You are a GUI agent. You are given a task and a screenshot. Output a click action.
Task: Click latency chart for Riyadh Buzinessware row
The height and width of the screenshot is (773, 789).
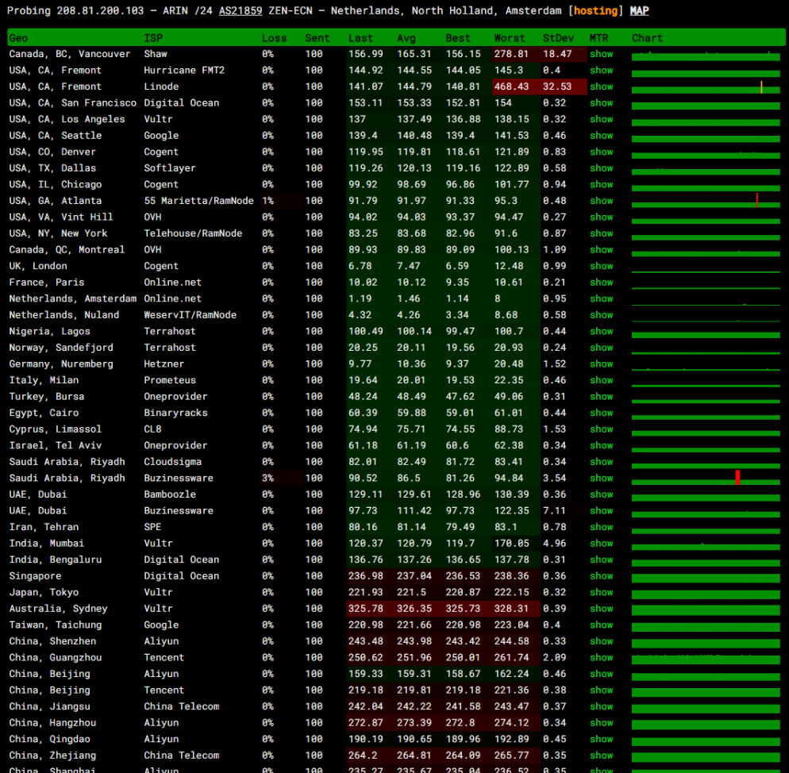706,478
